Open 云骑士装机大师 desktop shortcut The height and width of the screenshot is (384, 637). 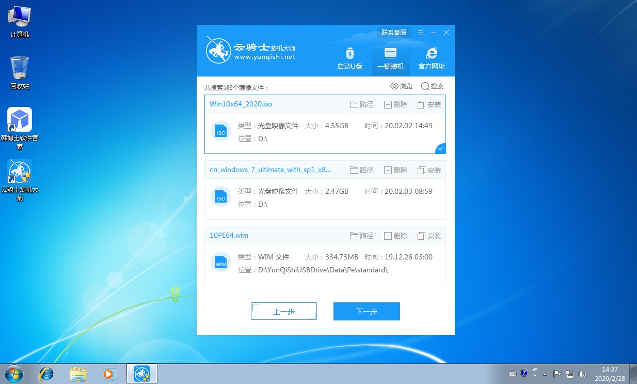(x=20, y=180)
